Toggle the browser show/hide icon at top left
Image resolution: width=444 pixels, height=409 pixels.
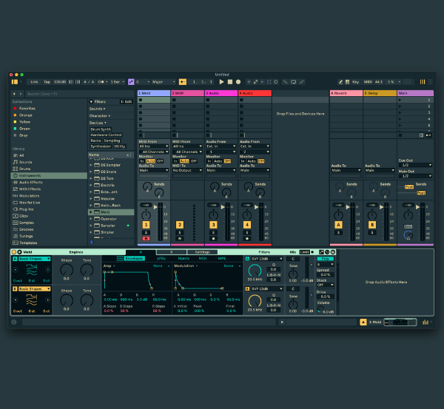(15, 82)
